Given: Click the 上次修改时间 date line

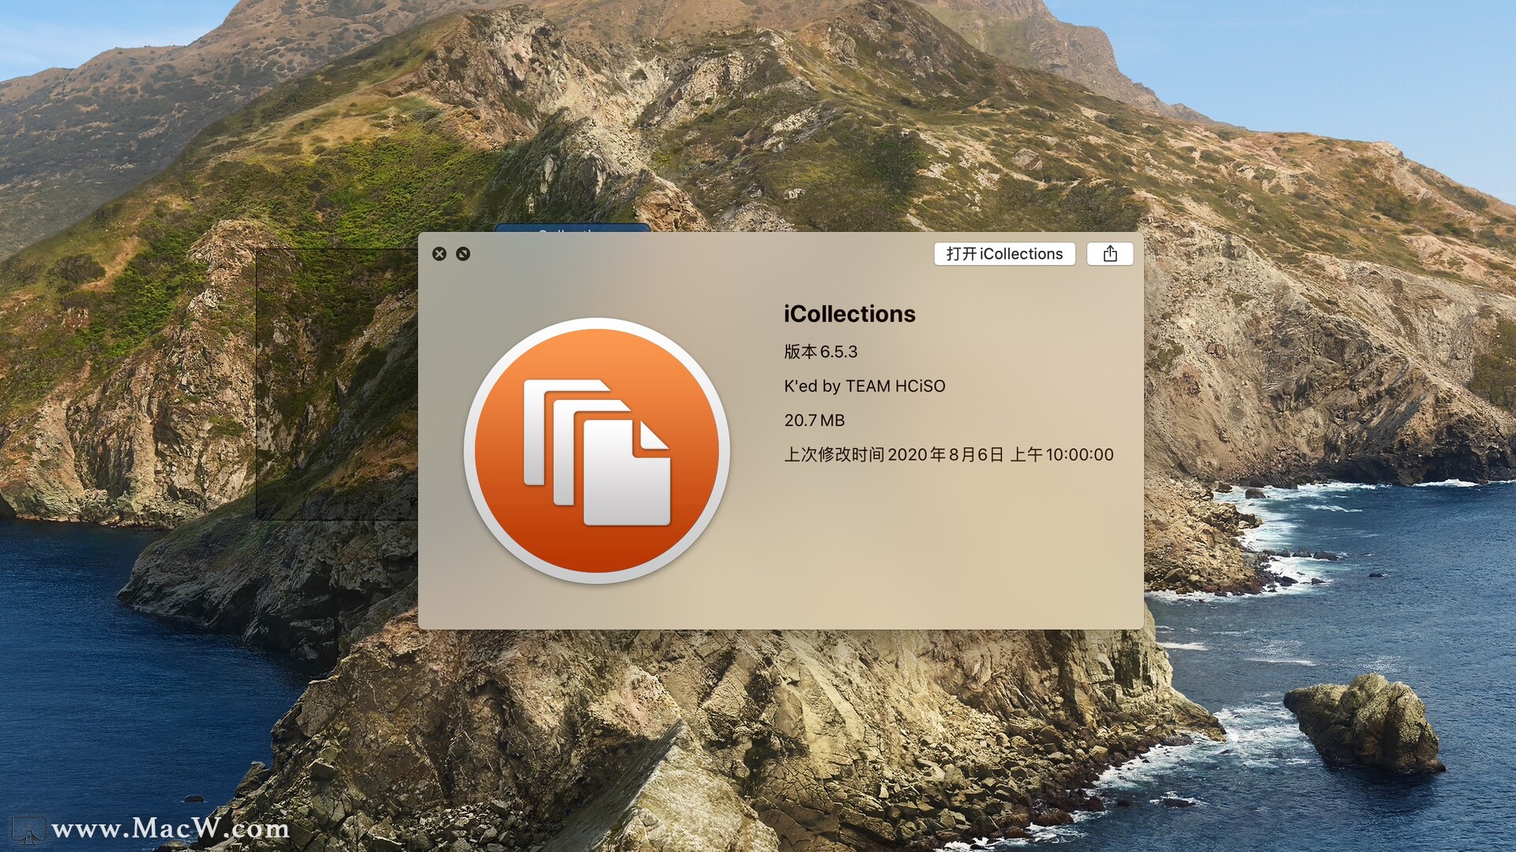Looking at the screenshot, I should click(948, 454).
